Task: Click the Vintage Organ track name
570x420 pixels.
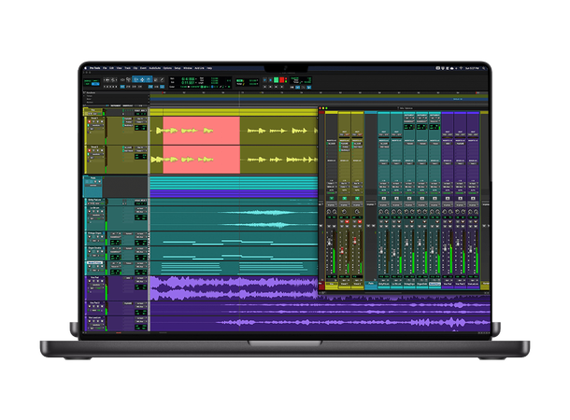Action: (94, 233)
